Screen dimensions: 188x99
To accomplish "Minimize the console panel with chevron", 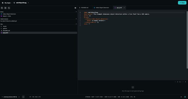I will pyautogui.click(x=183, y=82).
